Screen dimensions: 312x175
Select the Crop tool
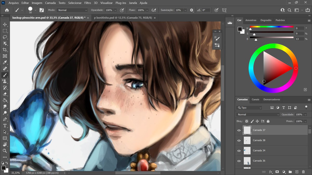(5, 50)
